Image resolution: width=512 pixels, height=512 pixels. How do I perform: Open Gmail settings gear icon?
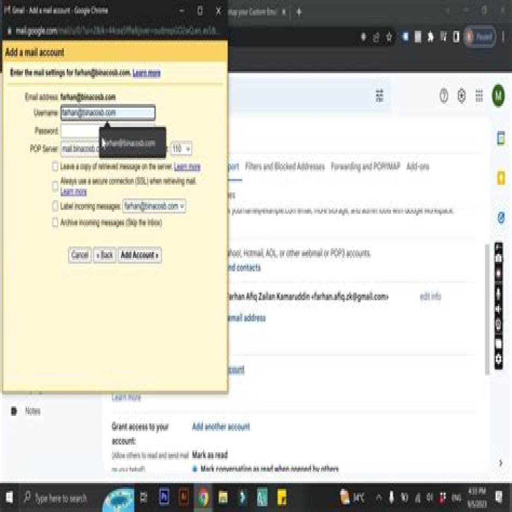pos(461,96)
